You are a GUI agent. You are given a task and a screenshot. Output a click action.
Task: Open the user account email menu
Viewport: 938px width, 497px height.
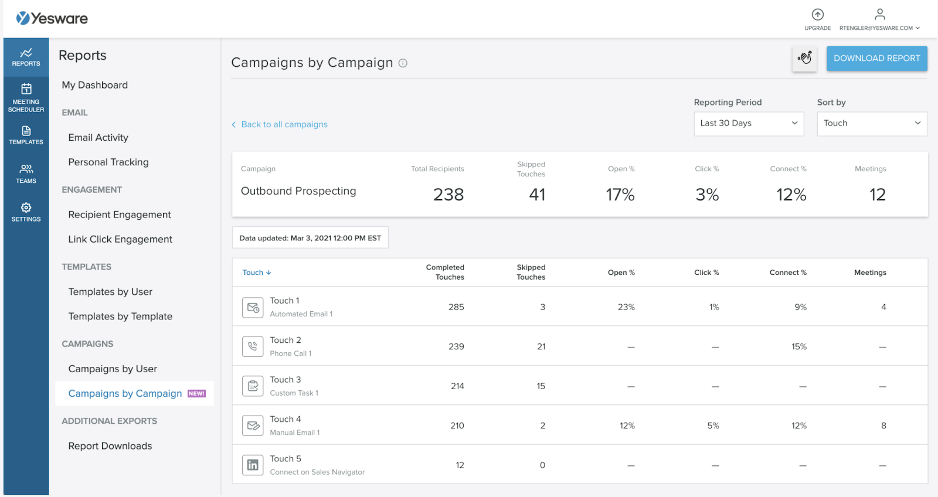pyautogui.click(x=879, y=28)
